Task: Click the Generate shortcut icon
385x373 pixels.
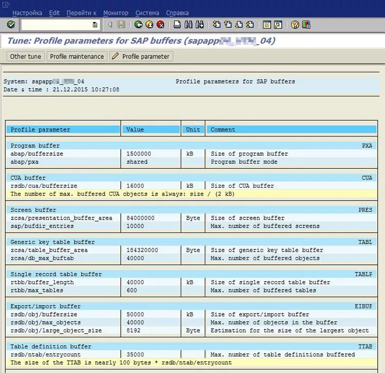Action: (x=278, y=25)
